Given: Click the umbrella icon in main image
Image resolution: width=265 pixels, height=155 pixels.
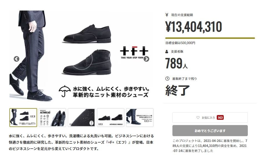Looking at the screenshot, I should (x=65, y=91).
